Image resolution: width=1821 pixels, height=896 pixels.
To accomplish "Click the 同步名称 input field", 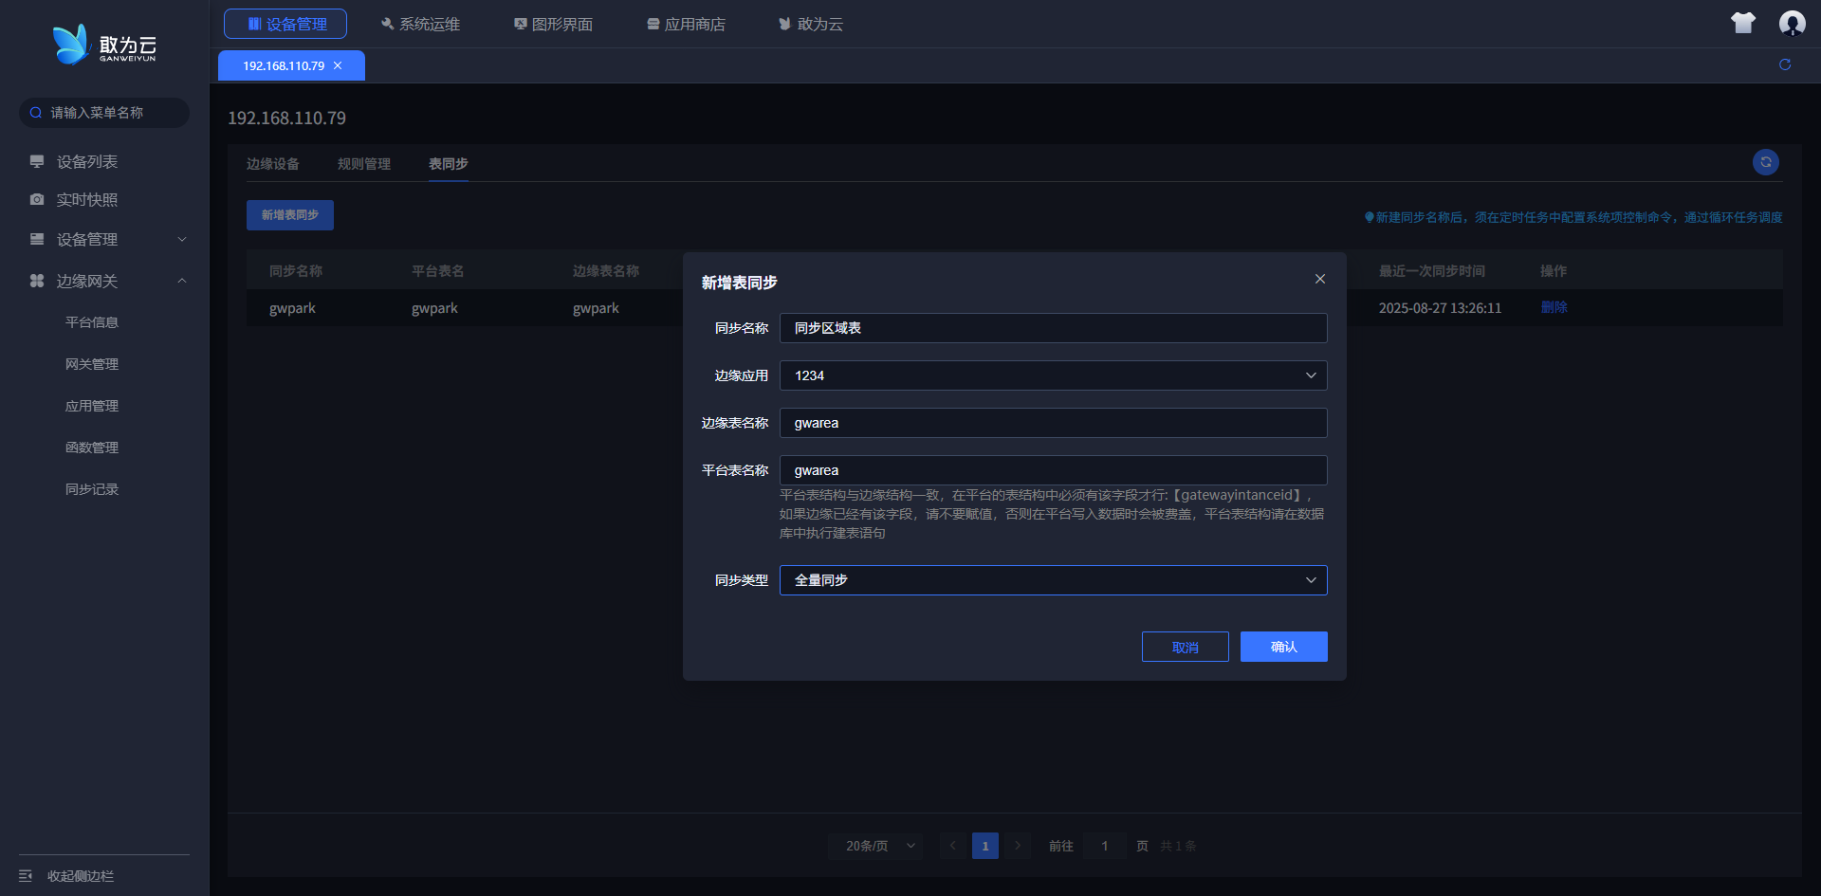I will tap(1053, 328).
